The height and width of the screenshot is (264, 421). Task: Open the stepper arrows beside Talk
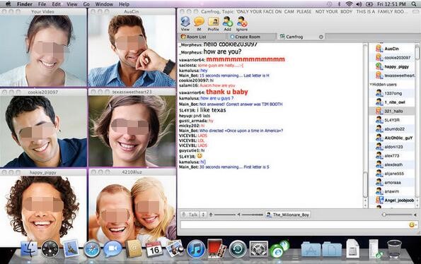[x=203, y=215]
